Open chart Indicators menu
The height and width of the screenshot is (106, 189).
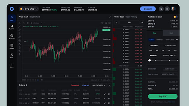click(x=35, y=23)
